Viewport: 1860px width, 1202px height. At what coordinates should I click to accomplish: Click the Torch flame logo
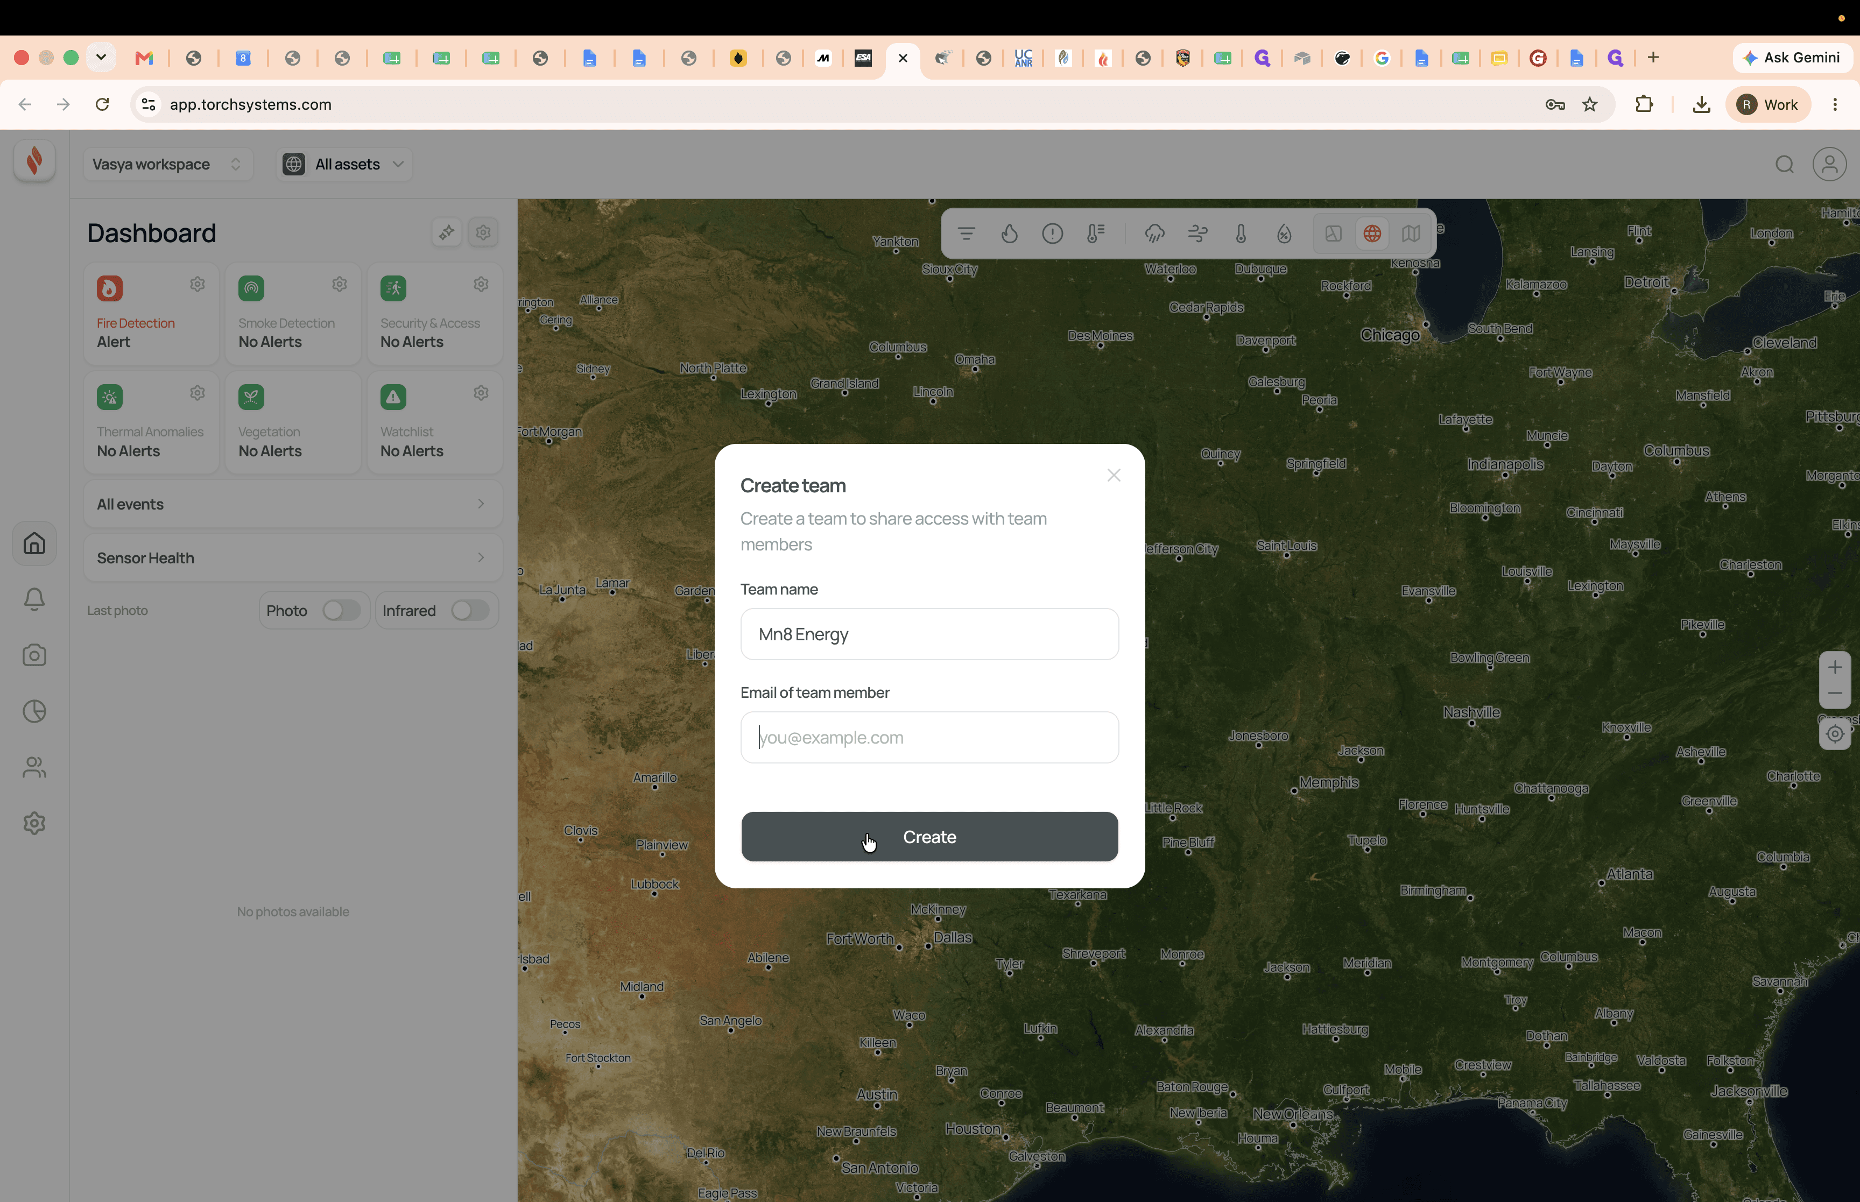pos(34,161)
